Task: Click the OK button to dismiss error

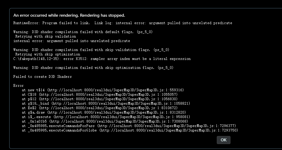Action: (x=224, y=140)
